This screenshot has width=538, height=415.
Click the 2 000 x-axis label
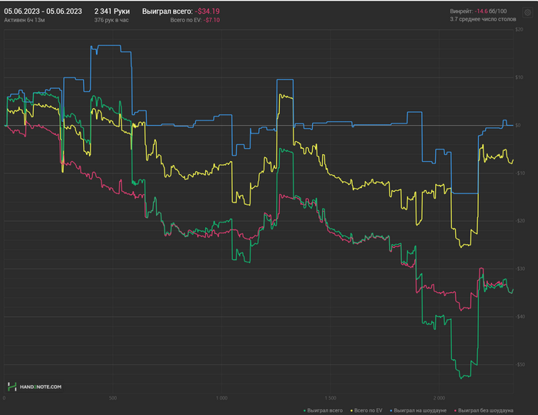tap(439, 398)
